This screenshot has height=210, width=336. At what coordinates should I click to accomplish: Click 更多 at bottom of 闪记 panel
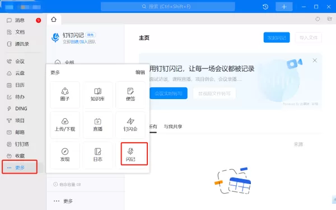pos(68,201)
